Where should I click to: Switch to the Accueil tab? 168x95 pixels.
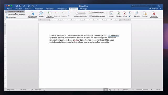(x=10, y=9)
